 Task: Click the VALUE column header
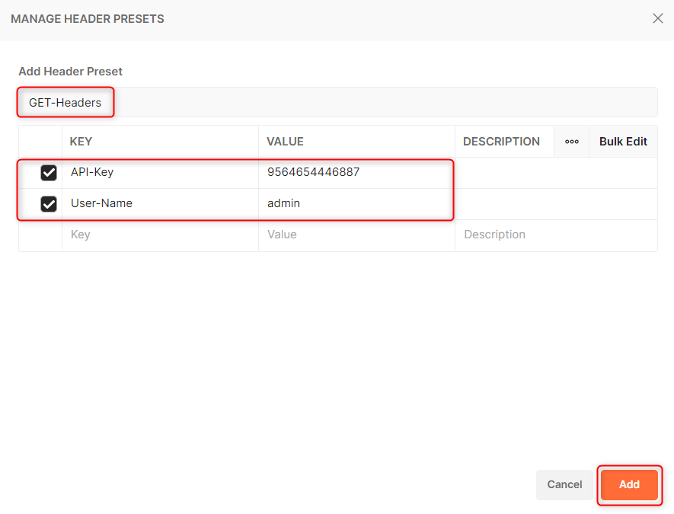tap(283, 142)
